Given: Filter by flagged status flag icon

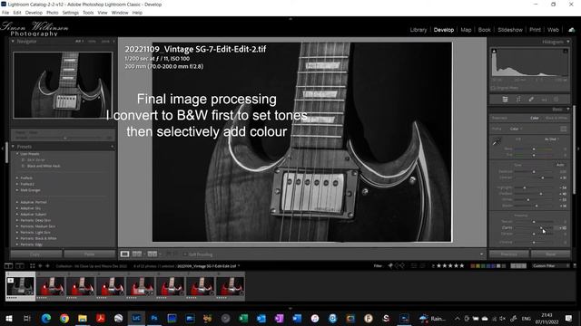Looking at the screenshot, I should click(390, 265).
